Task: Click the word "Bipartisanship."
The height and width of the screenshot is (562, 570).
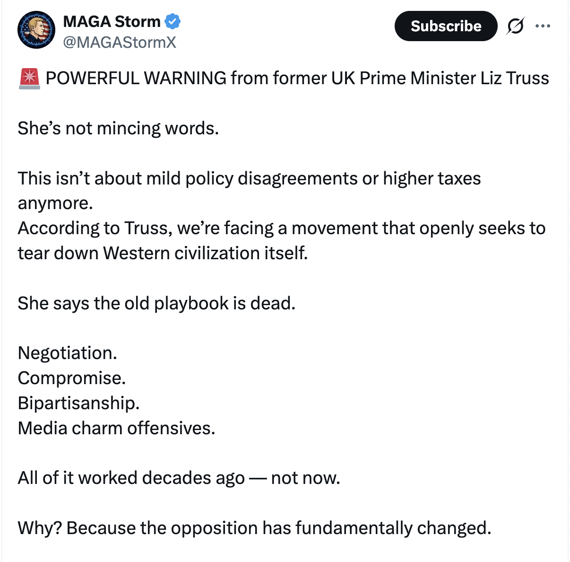Action: point(78,403)
